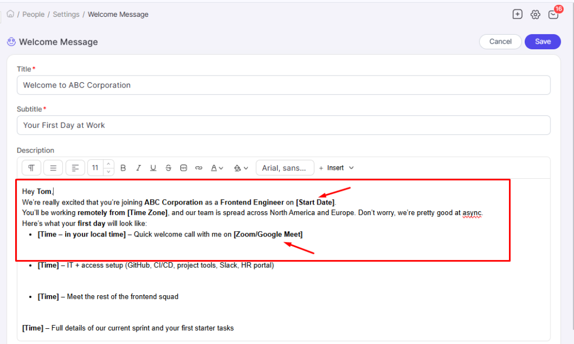Screen dimensions: 574x344
Task: Open the highlight color dropdown
Action: [x=241, y=168]
